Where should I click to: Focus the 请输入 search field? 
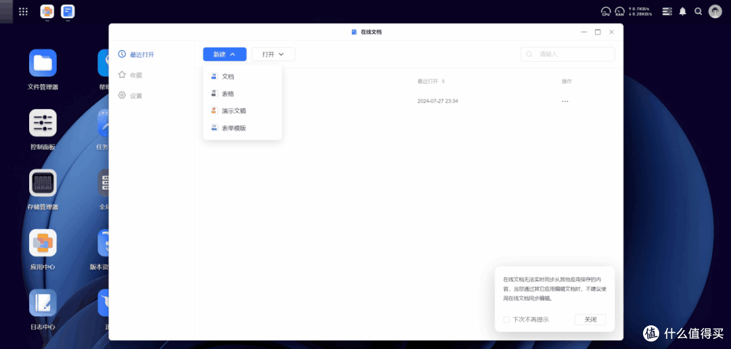point(567,54)
